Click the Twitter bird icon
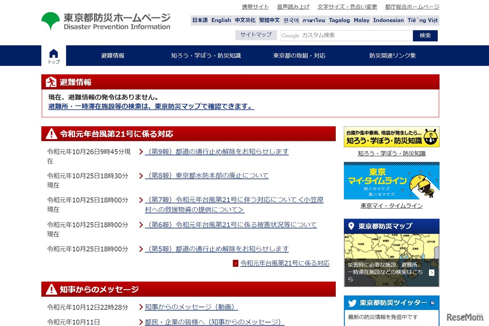The width and height of the screenshot is (489, 326). pos(352,303)
